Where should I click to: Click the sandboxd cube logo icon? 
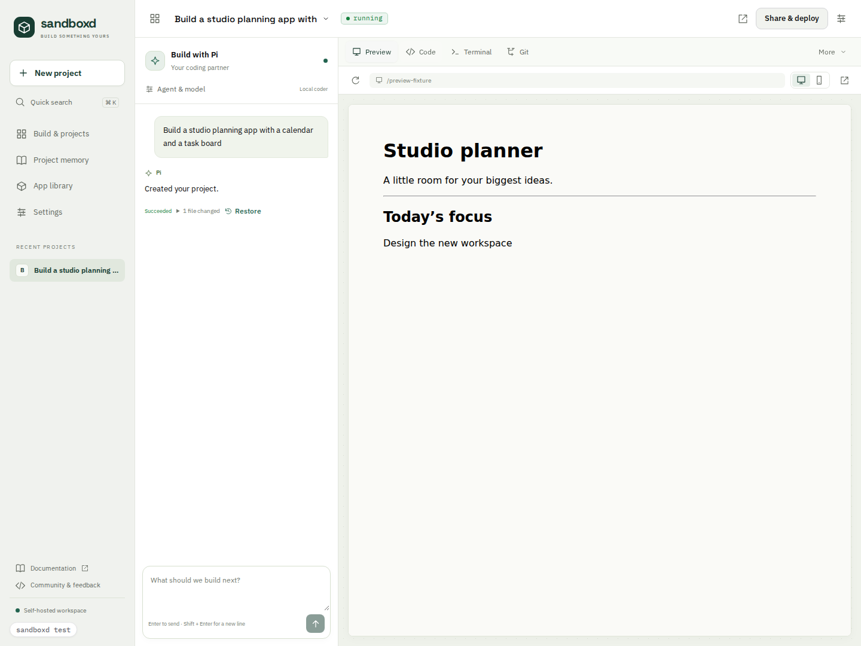pyautogui.click(x=25, y=27)
